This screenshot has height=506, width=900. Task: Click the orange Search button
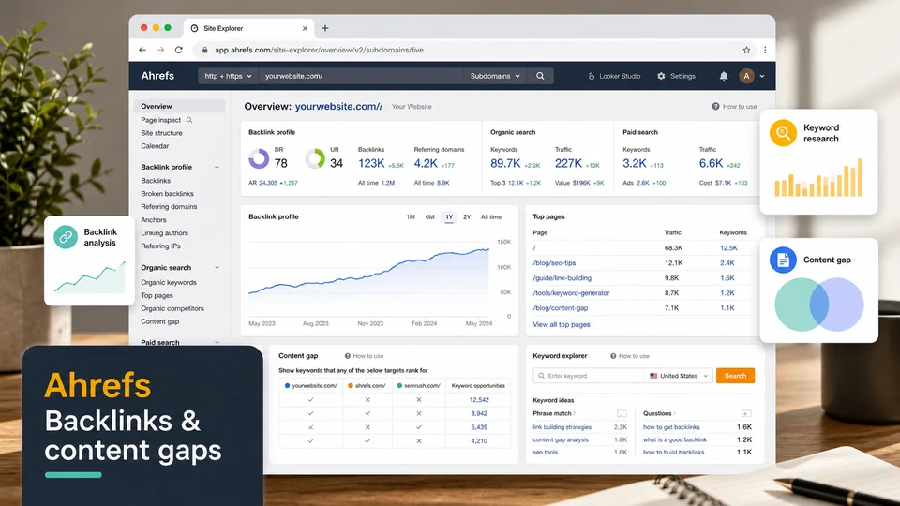click(x=735, y=376)
